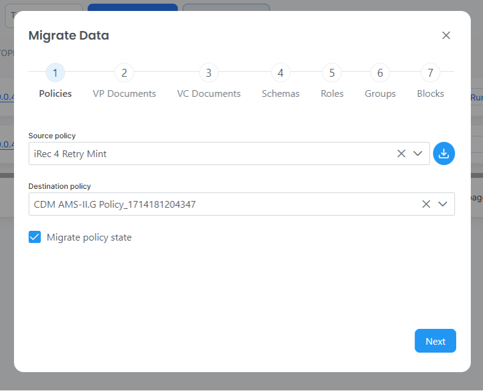Jump to step 7 circle indicator
Screen dimensions: 483x391
tap(431, 73)
